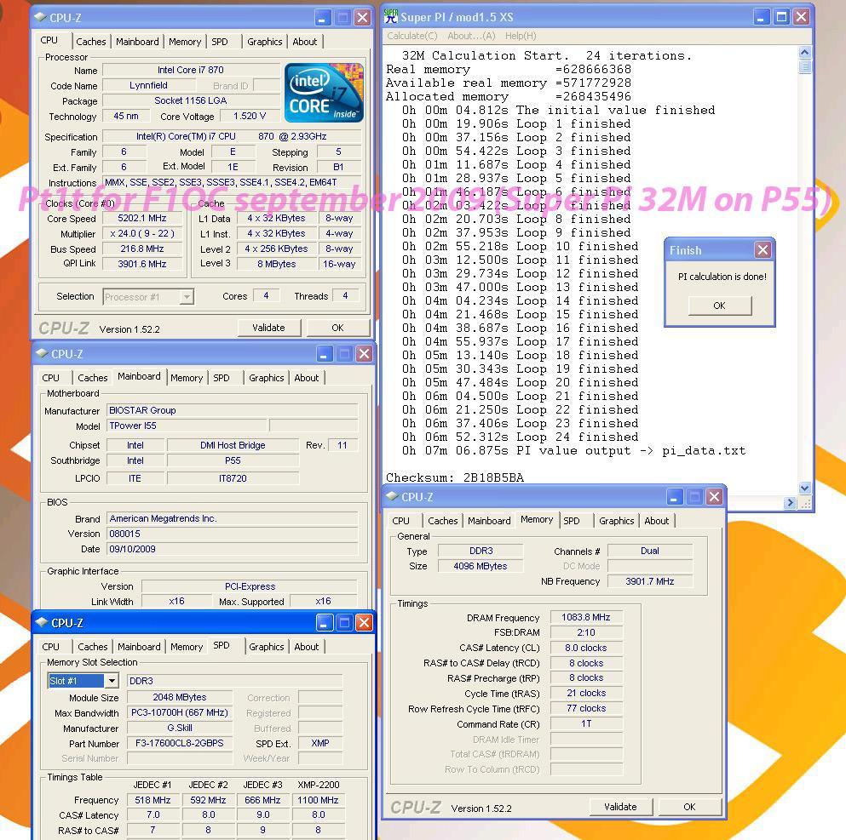
Task: Click the Super PI vertical scrollbar thumb
Action: tap(804, 66)
